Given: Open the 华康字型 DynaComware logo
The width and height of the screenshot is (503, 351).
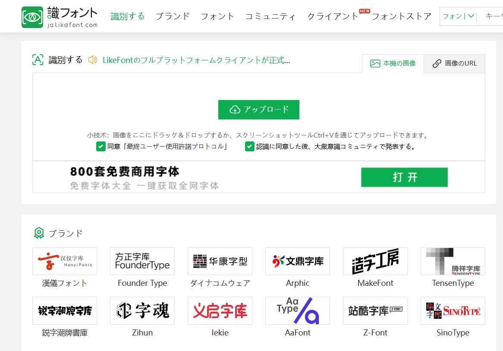Looking at the screenshot, I should coord(220,261).
